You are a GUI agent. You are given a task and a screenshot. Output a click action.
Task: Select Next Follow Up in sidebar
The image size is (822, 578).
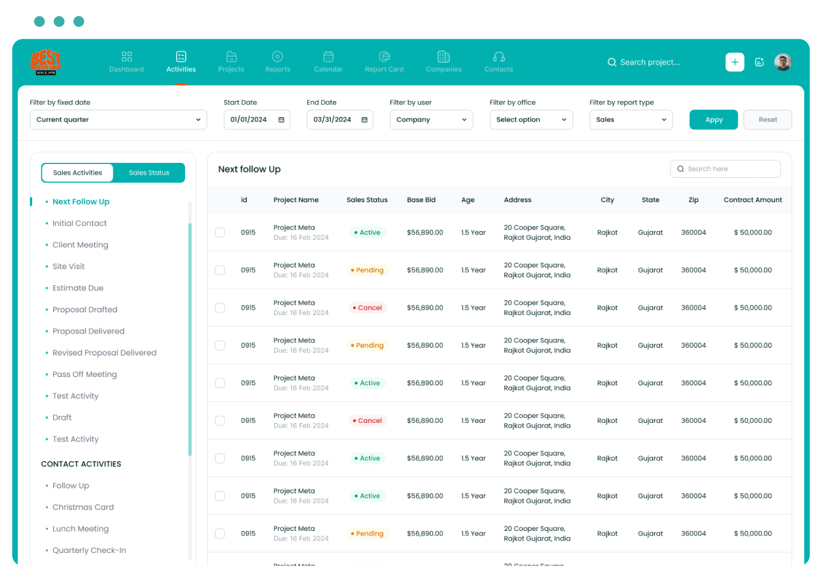pos(81,202)
